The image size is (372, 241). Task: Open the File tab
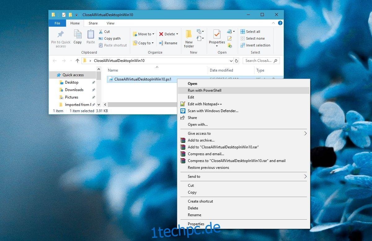57,23
